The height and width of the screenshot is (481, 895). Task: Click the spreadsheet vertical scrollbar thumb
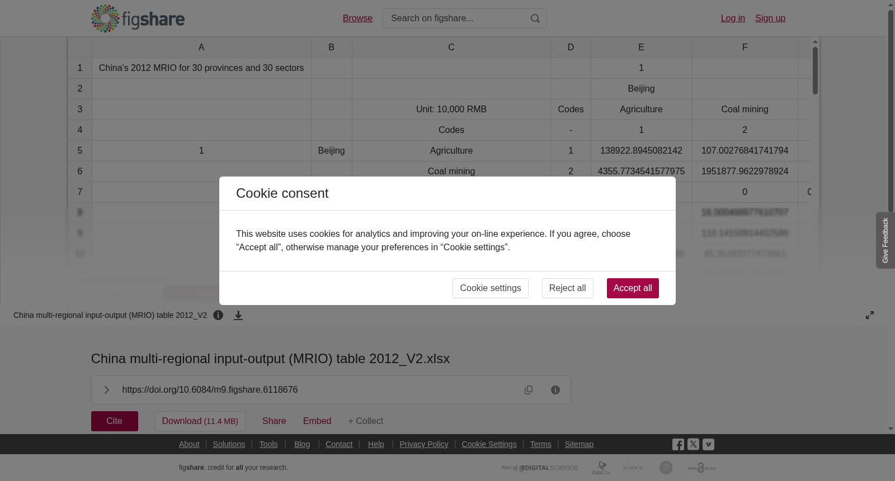point(816,70)
